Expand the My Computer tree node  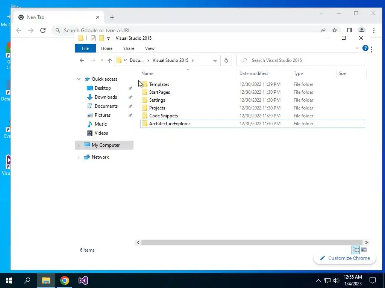click(79, 145)
